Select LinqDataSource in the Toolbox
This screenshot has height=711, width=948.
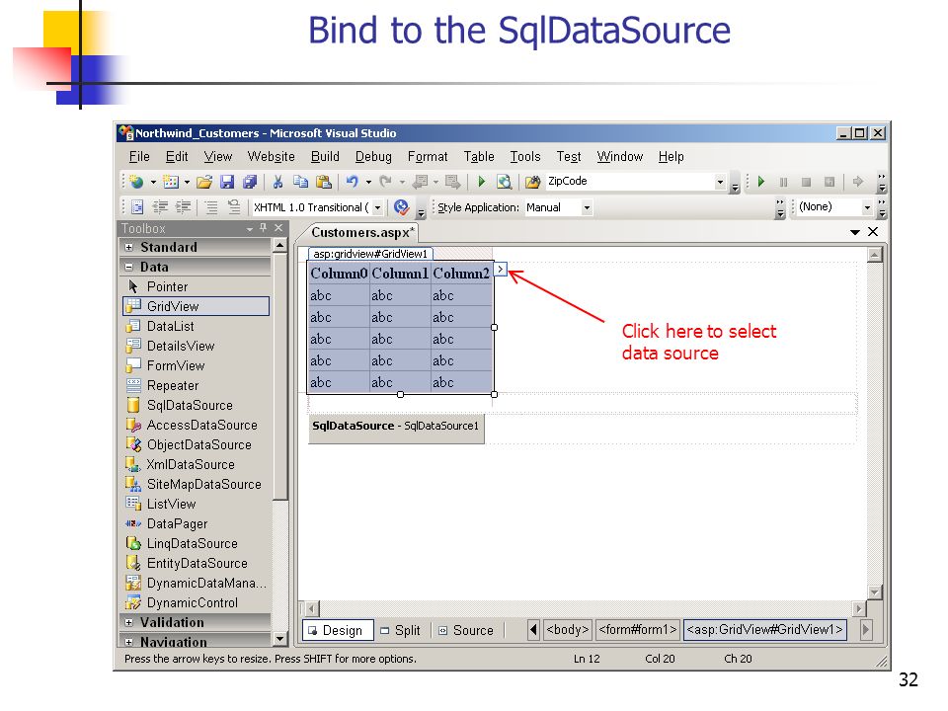(197, 543)
